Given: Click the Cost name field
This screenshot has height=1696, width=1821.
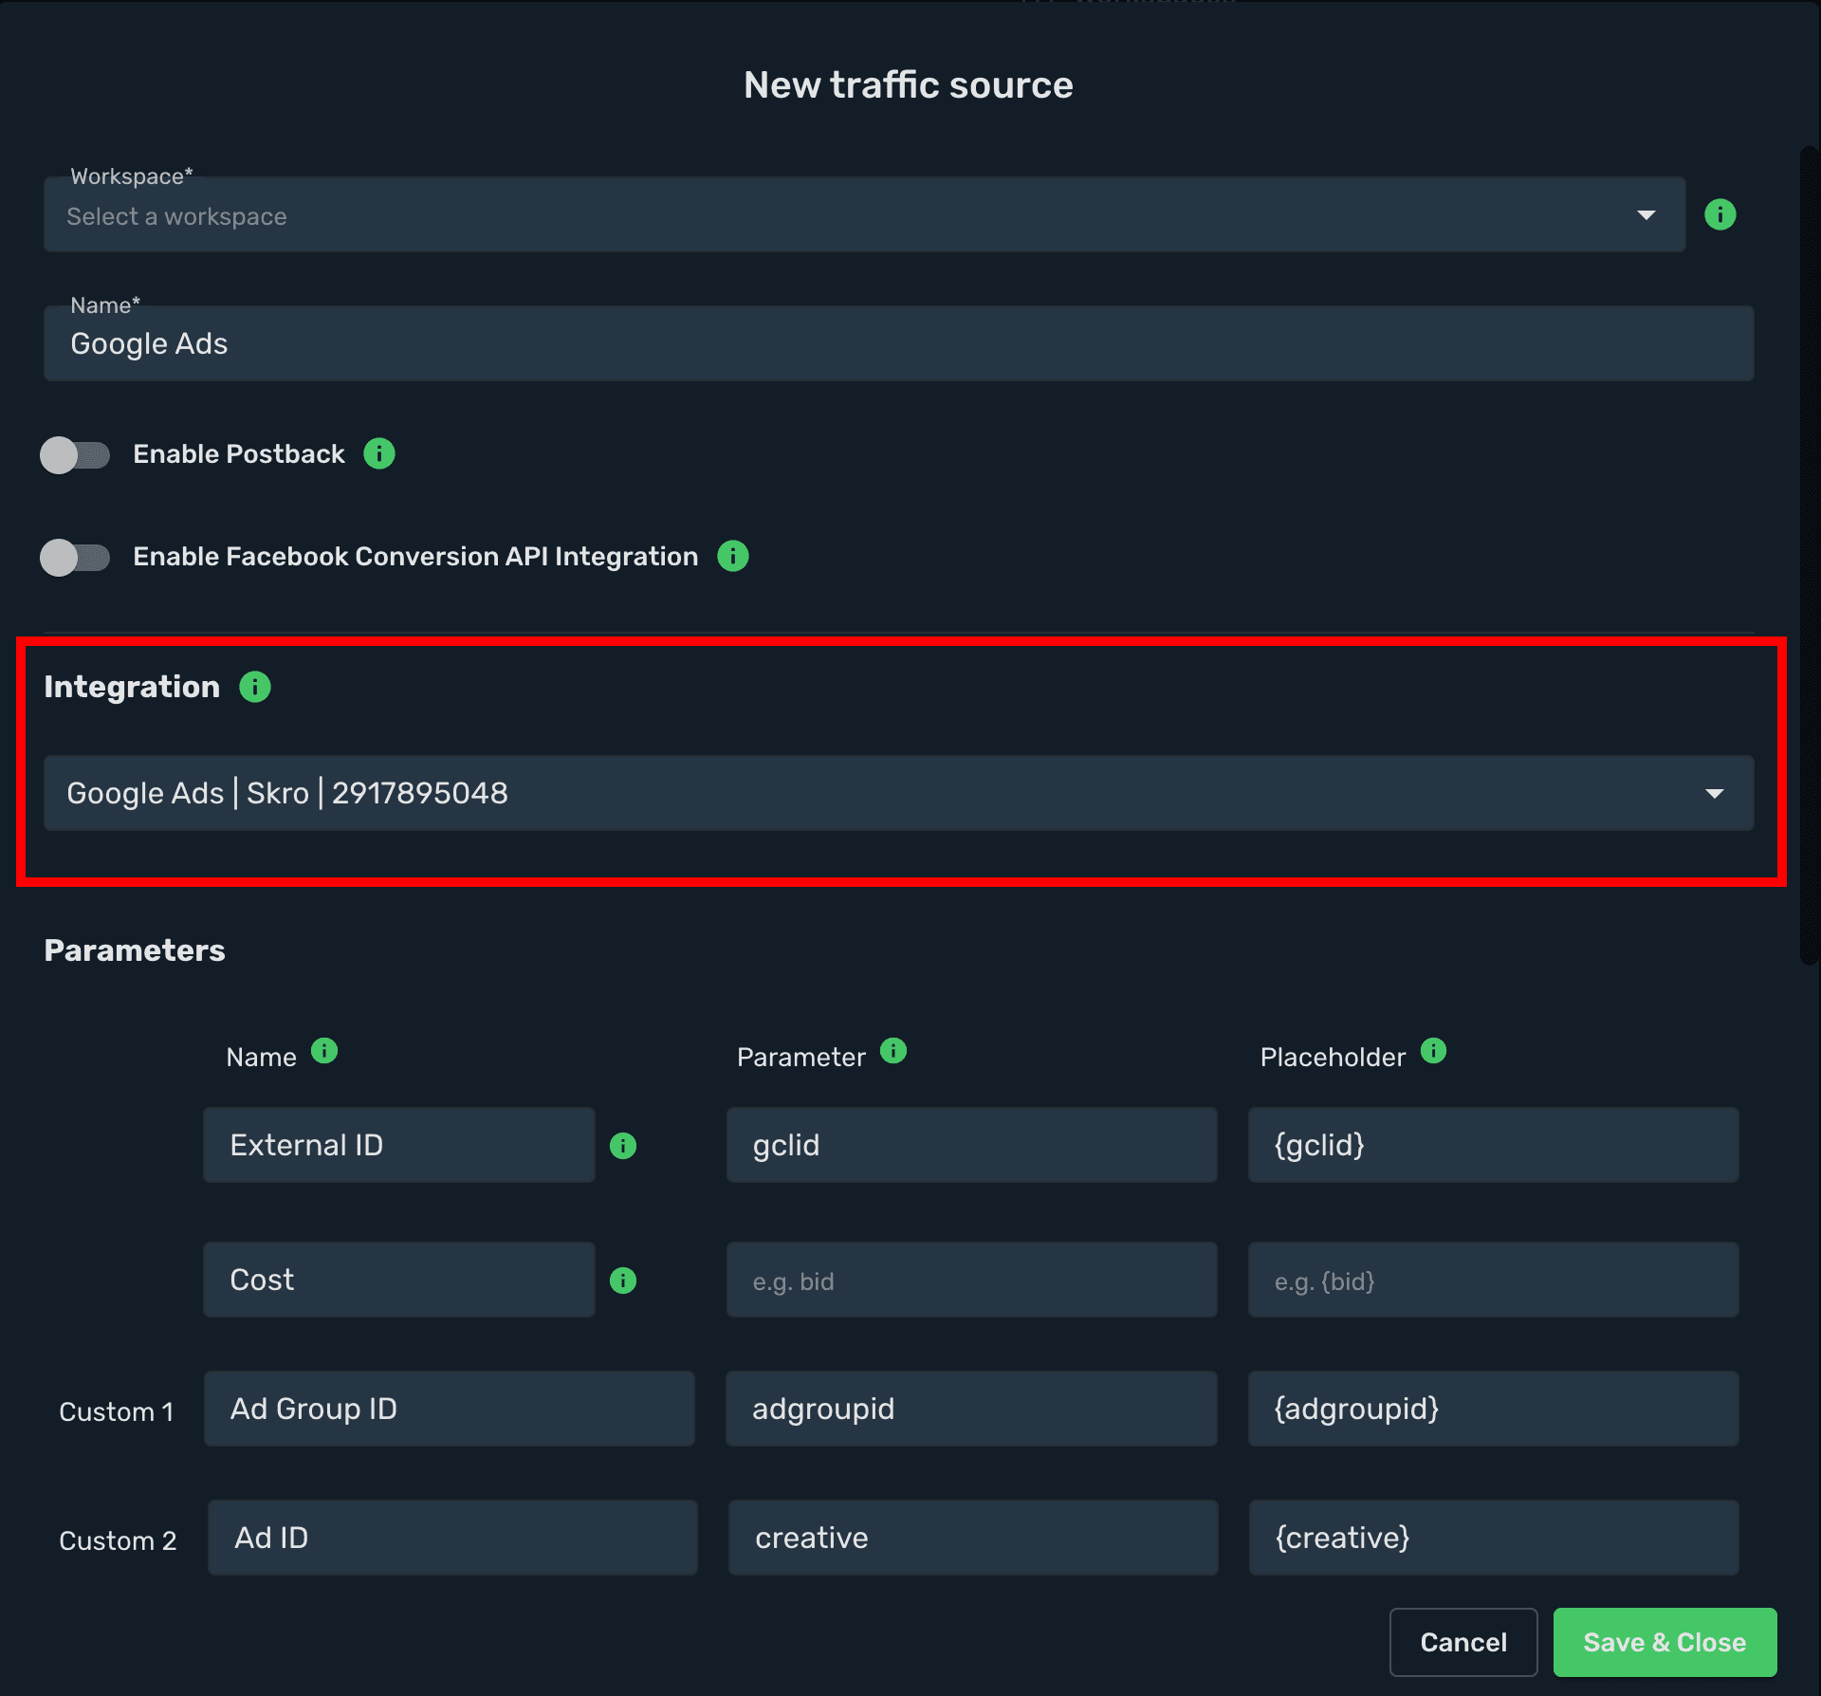Looking at the screenshot, I should tap(399, 1280).
